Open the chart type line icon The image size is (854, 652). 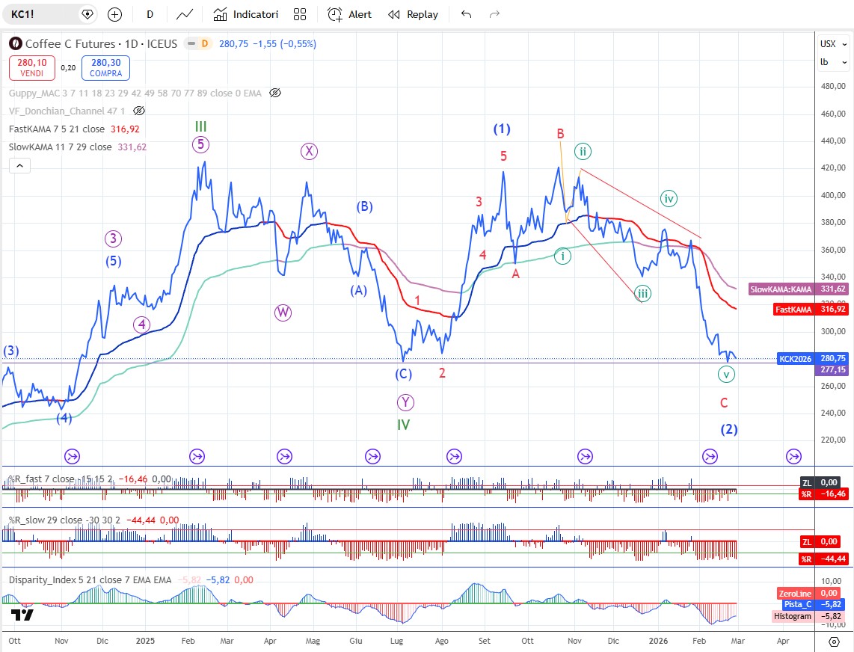click(x=185, y=14)
